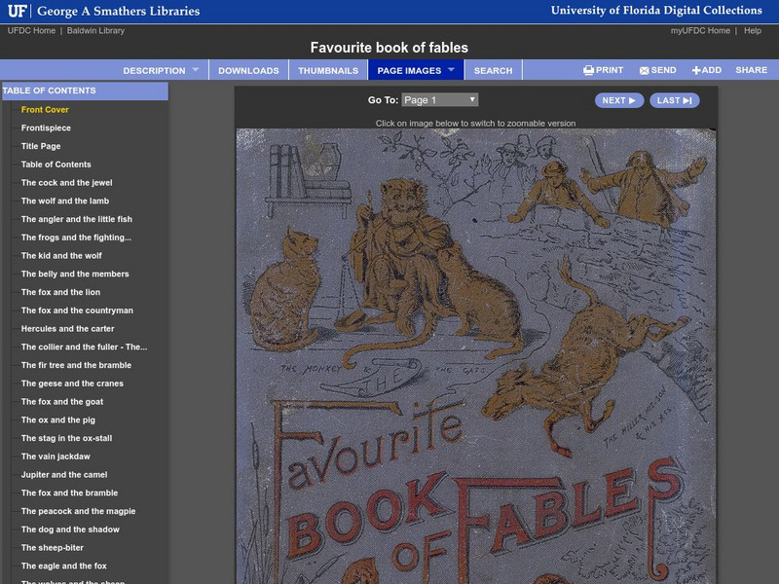Open the UFDC Home link
Screen dimensions: 779x584
coord(33,30)
